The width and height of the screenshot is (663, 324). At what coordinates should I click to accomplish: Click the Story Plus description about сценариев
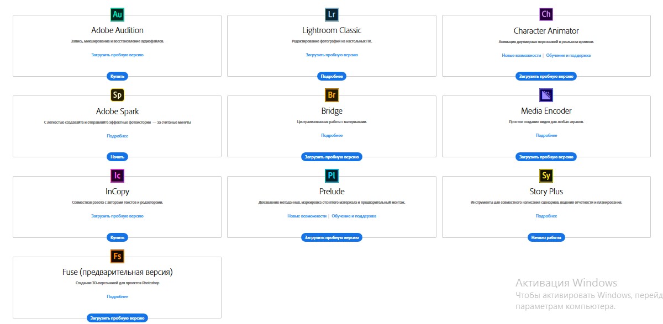(546, 203)
